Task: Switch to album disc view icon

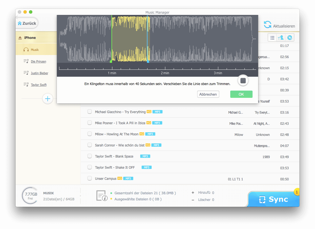Action: pyautogui.click(x=290, y=38)
